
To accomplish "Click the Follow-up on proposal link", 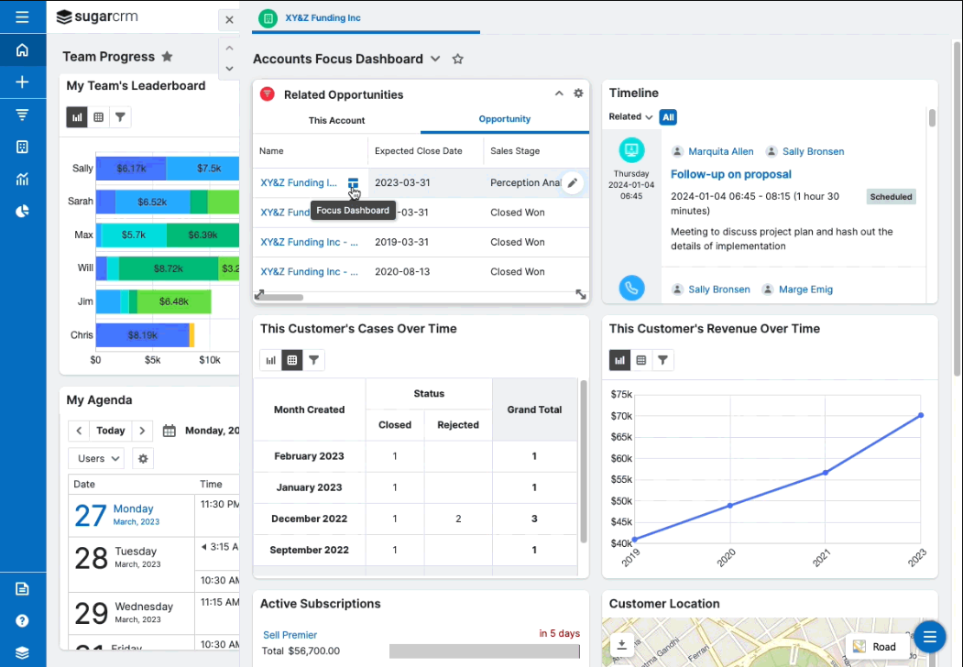I will tap(730, 174).
